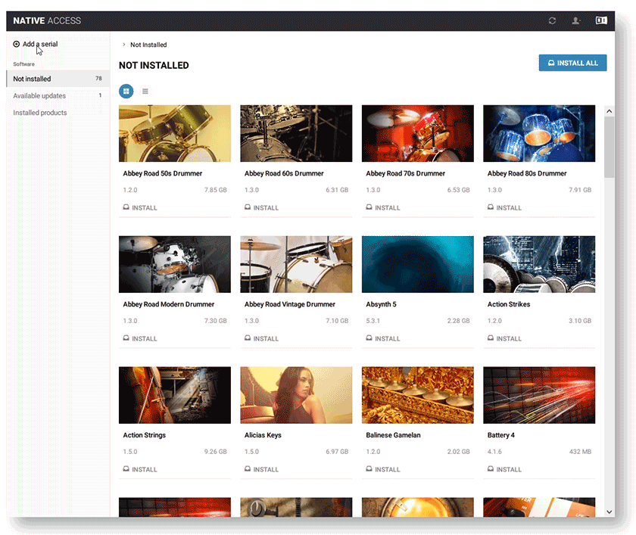Select Abbey Road Vintage Drummer thumbnail

click(x=296, y=264)
